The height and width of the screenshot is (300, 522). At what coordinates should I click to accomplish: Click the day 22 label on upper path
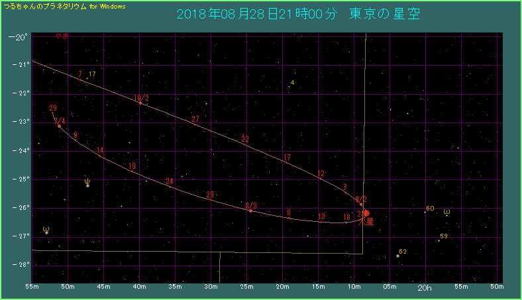(245, 139)
